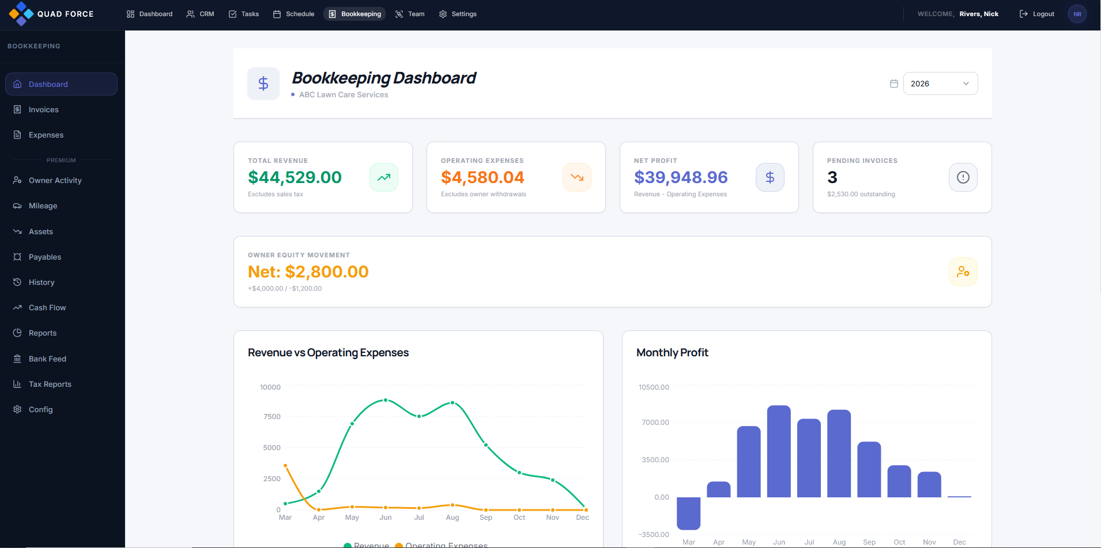
Task: Navigate to Tax Reports
Action: (50, 384)
